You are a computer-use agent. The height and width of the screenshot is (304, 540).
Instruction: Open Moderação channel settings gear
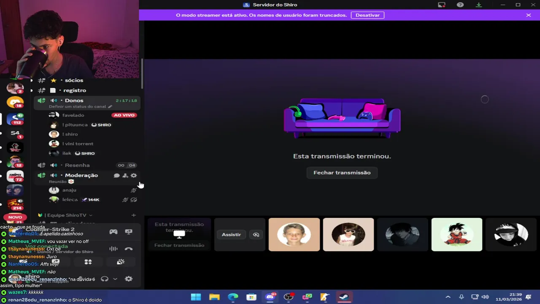[x=134, y=176]
